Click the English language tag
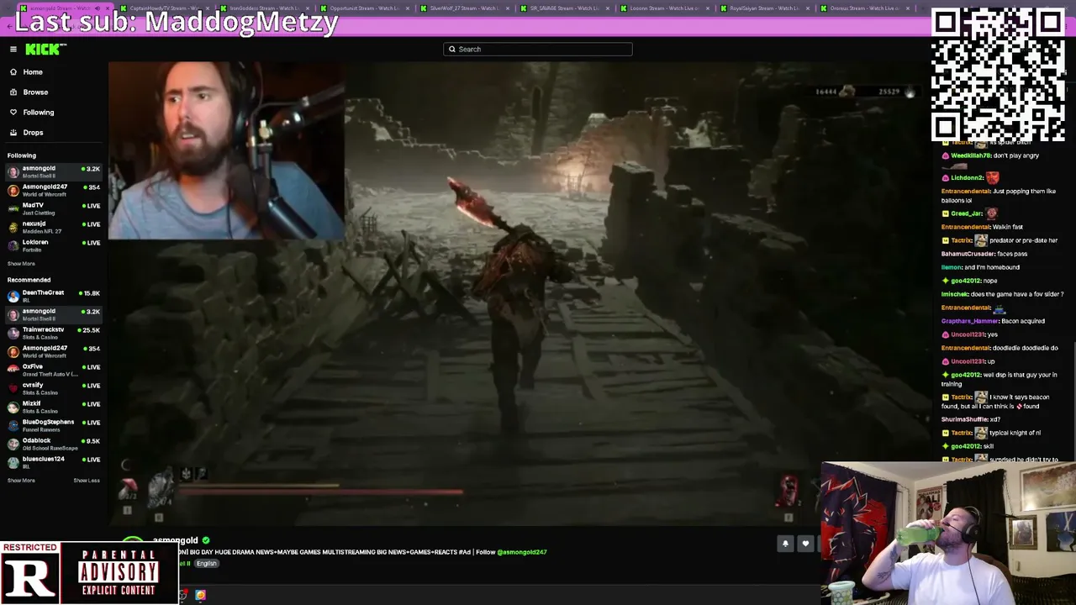This screenshot has height=605, width=1076. (206, 564)
